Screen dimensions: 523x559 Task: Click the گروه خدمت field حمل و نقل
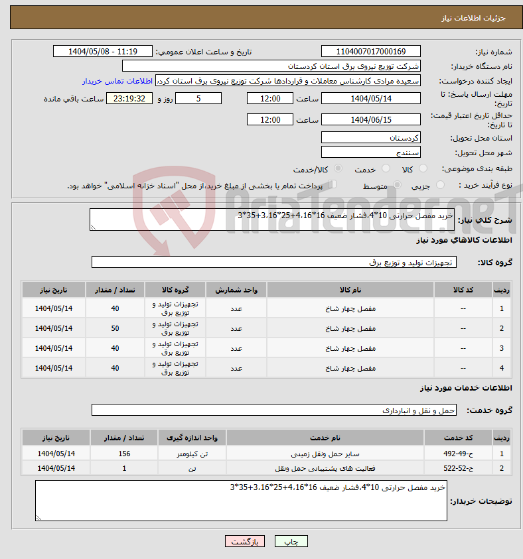point(273,410)
